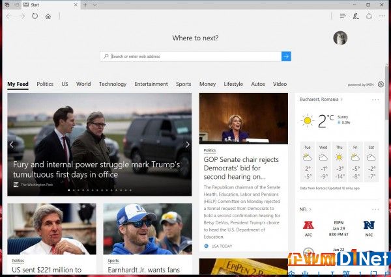Open feed settings gear icon
391x277 pixels.
[x=381, y=85]
